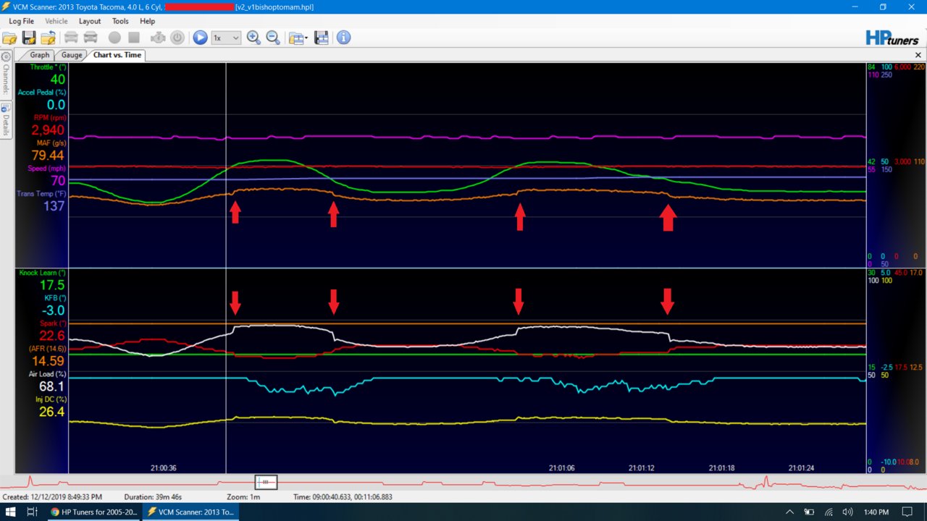Select the Accel Pedal (%) channel label
The height and width of the screenshot is (521, 927).
tap(41, 93)
